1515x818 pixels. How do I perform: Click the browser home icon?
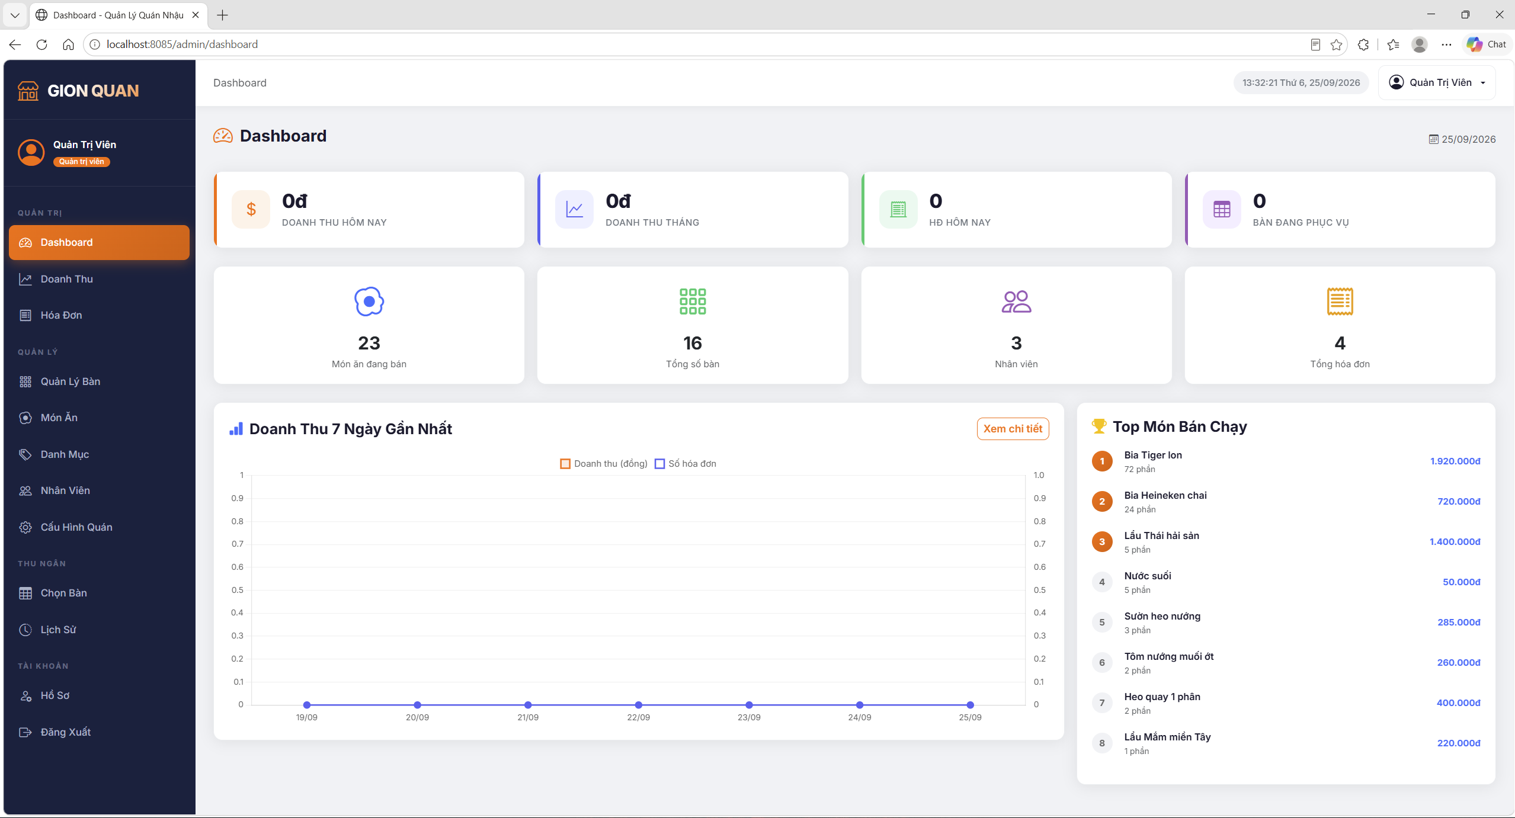[x=68, y=44]
